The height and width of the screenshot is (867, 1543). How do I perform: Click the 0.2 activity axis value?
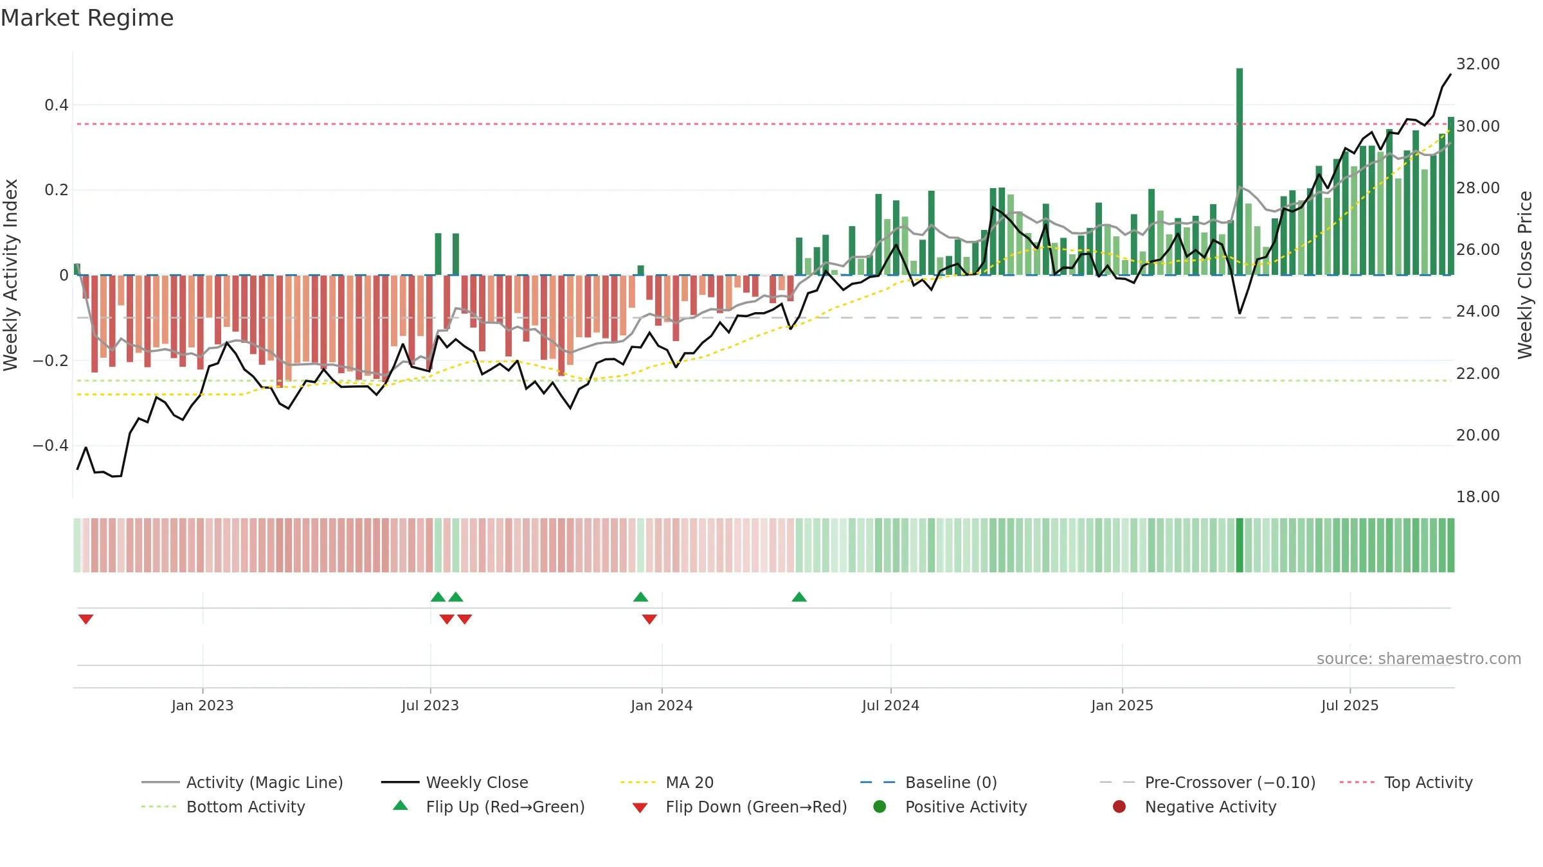[57, 190]
